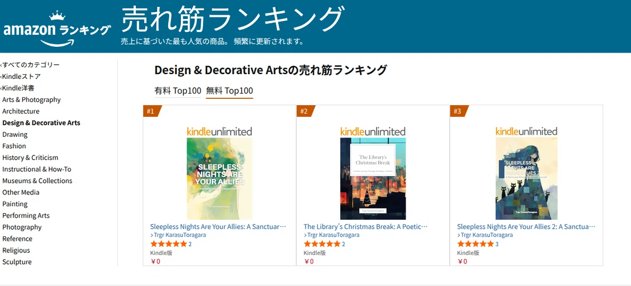
Task: Open the review count 3 for #3 book
Action: tap(497, 244)
